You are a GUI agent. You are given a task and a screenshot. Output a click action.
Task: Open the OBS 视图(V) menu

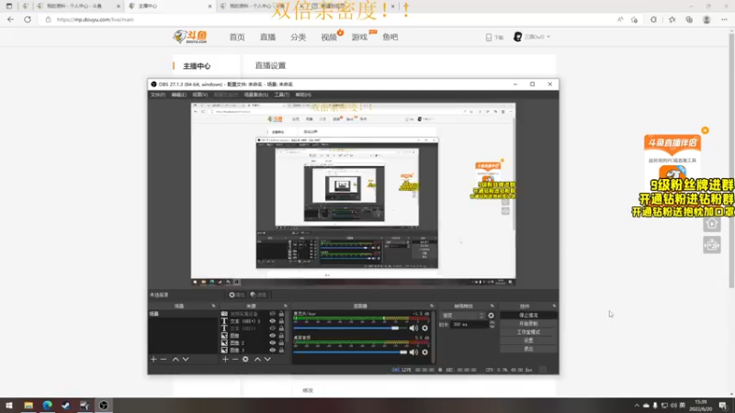(x=199, y=95)
